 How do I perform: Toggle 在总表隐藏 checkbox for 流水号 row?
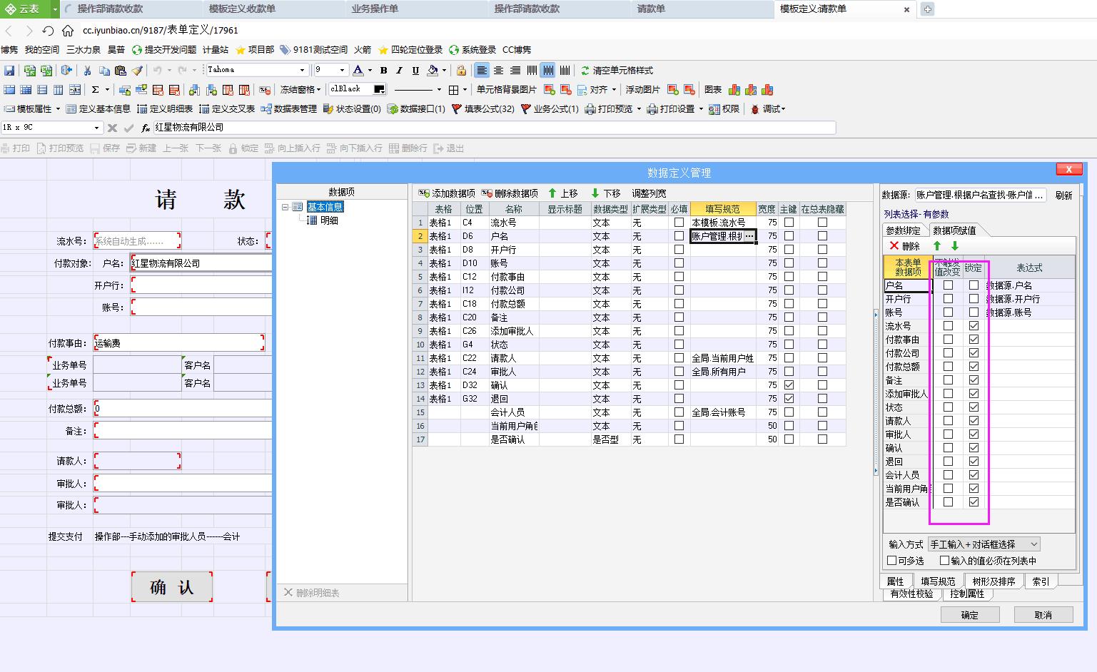[822, 223]
